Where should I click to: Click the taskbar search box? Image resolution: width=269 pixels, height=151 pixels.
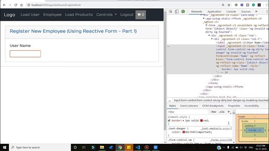pos(40,147)
